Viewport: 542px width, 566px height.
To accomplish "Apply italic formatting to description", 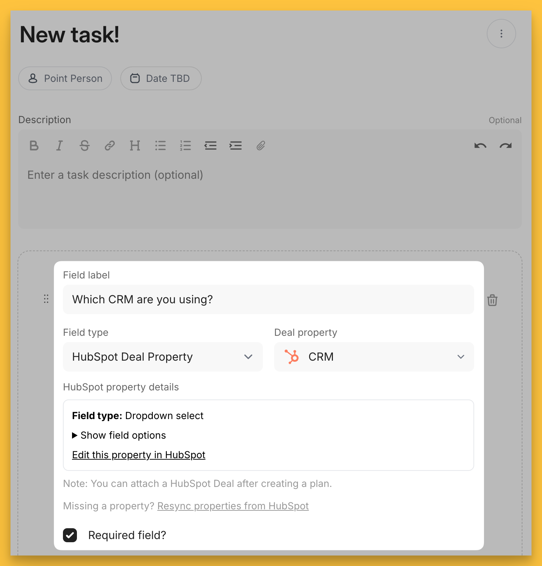I will 59,146.
